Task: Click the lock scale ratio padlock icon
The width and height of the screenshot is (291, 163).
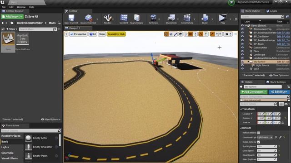Action: coord(283,123)
